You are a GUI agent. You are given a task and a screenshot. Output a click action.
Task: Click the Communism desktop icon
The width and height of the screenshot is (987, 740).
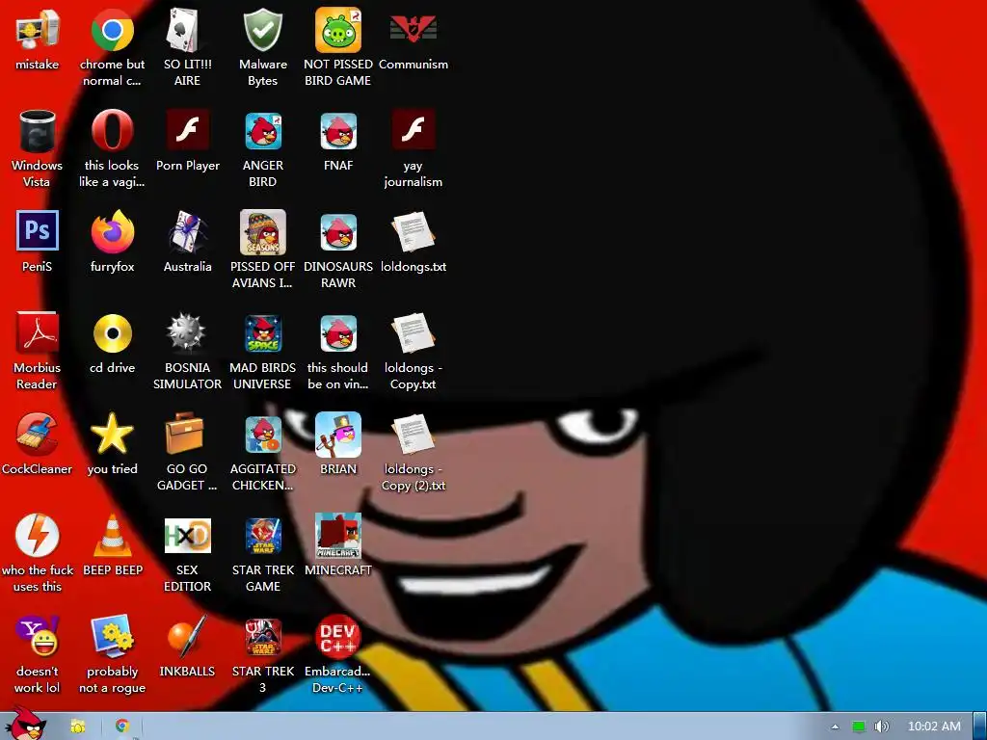[x=413, y=30]
